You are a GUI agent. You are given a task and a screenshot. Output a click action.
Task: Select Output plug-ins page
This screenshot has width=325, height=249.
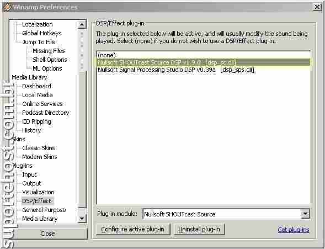click(31, 183)
